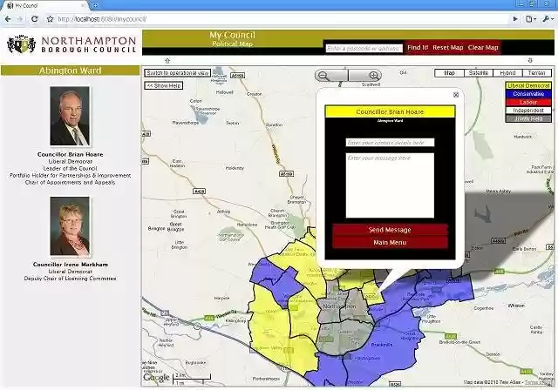Click Councillor Irene Markham's photo
The image size is (558, 390).
click(x=70, y=226)
